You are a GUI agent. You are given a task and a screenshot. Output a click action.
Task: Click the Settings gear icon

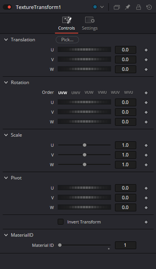point(90,20)
